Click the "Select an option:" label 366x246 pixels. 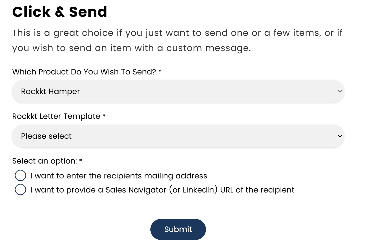[x=45, y=161]
